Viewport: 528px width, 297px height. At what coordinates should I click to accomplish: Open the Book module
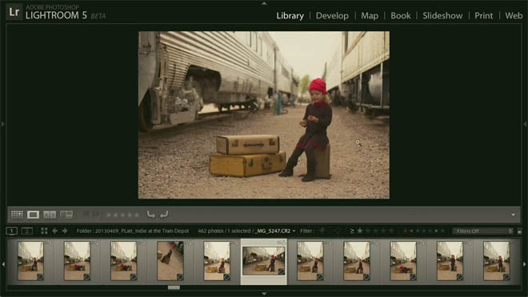point(400,15)
